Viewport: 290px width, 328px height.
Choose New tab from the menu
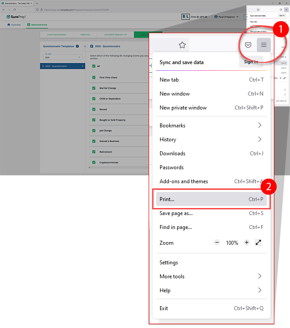[x=212, y=80]
